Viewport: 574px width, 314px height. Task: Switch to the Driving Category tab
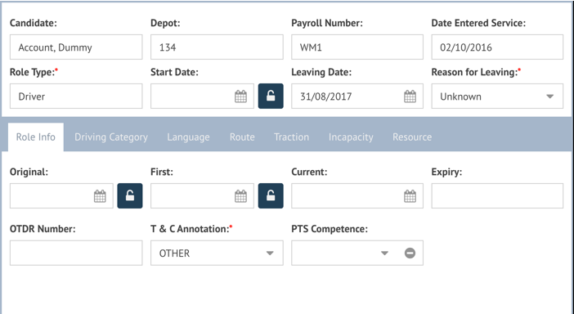(x=111, y=137)
